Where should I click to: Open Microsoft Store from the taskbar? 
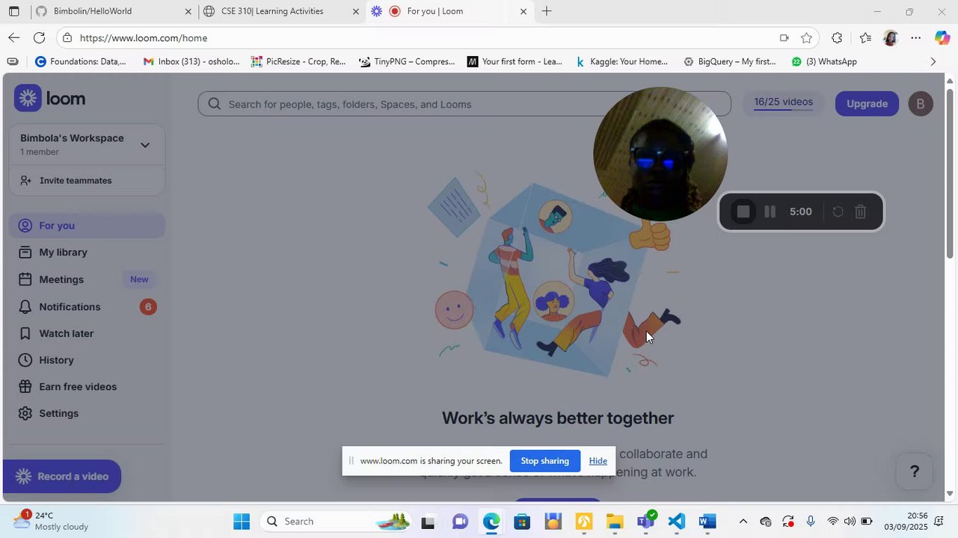coord(521,522)
